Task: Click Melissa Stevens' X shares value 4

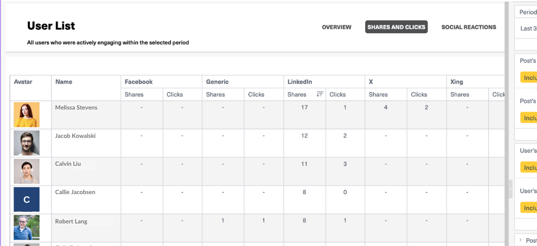Action: click(386, 107)
